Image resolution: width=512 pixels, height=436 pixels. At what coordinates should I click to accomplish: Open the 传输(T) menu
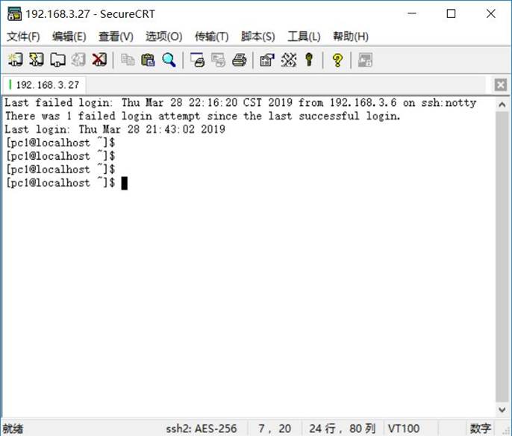tap(212, 37)
